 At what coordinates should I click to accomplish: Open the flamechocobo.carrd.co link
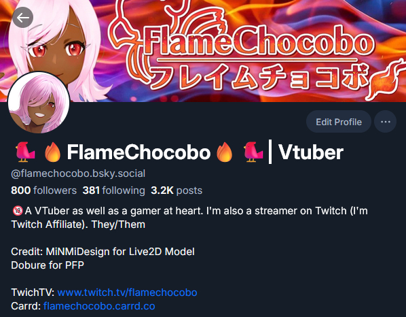click(99, 306)
